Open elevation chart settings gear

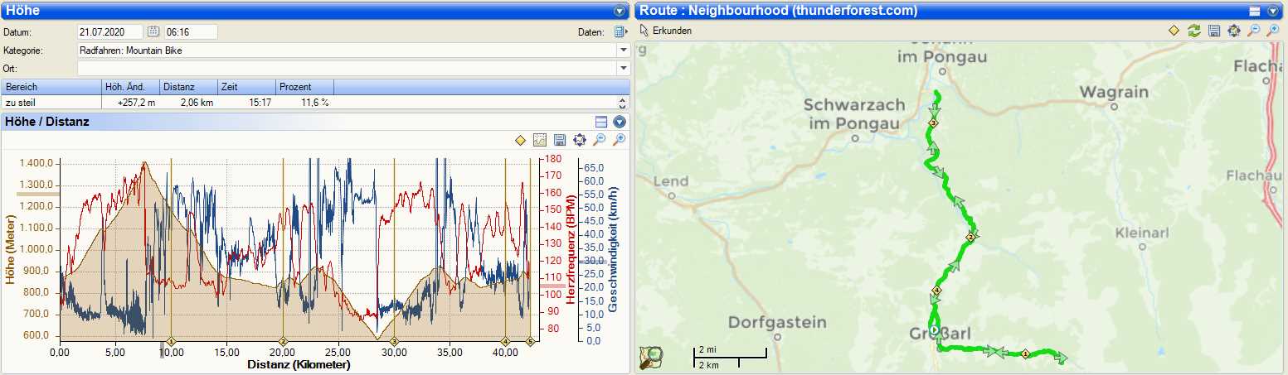580,140
